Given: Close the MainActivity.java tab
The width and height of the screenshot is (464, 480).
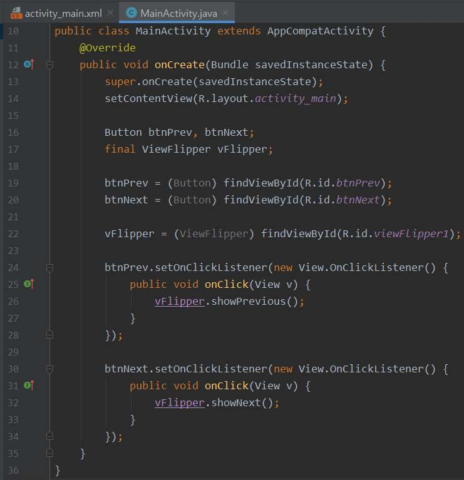Looking at the screenshot, I should 225,13.
